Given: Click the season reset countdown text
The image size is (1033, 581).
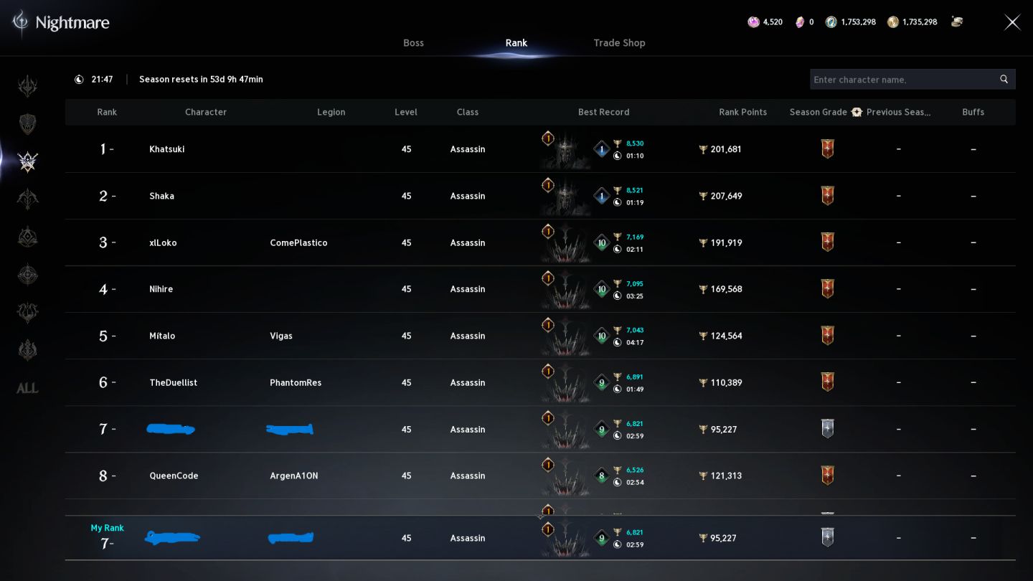Looking at the screenshot, I should point(201,80).
